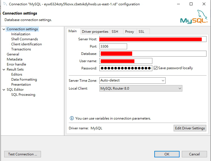Image resolution: width=211 pixels, height=161 pixels.
Task: Select SQL Editor in the tree
Action: coord(15,90)
